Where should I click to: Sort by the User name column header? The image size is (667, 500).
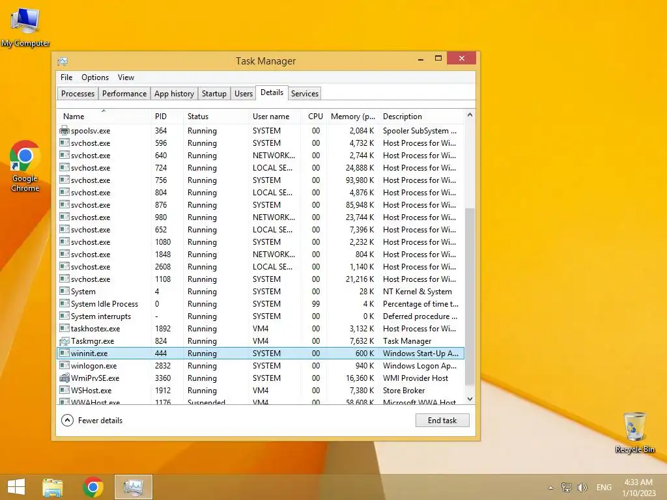click(274, 117)
